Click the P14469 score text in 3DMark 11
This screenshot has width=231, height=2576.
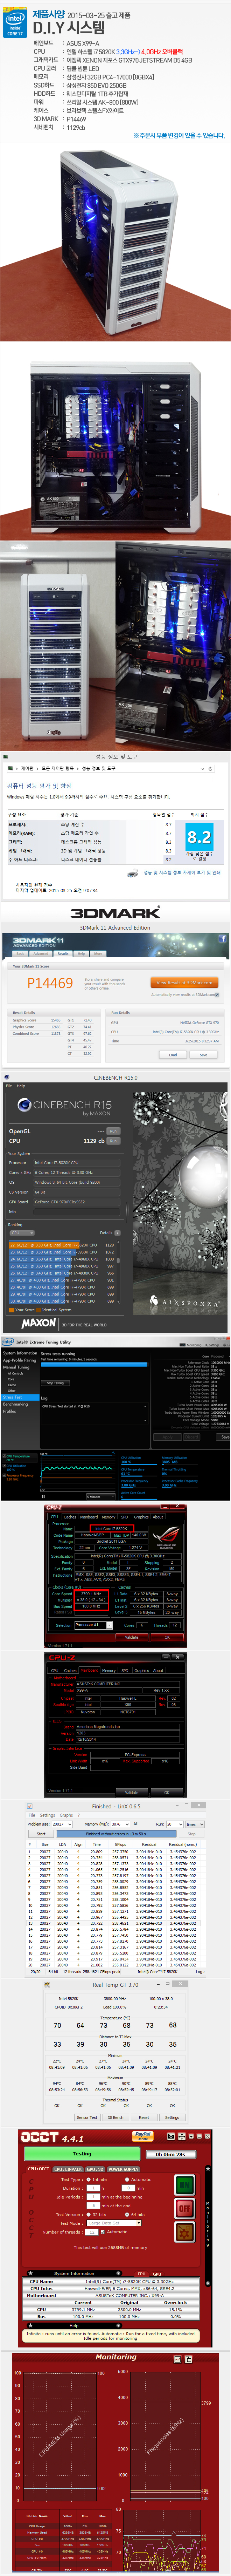pos(50,983)
